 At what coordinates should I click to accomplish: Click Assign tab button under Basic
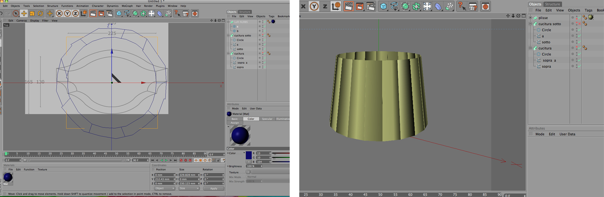(x=235, y=123)
